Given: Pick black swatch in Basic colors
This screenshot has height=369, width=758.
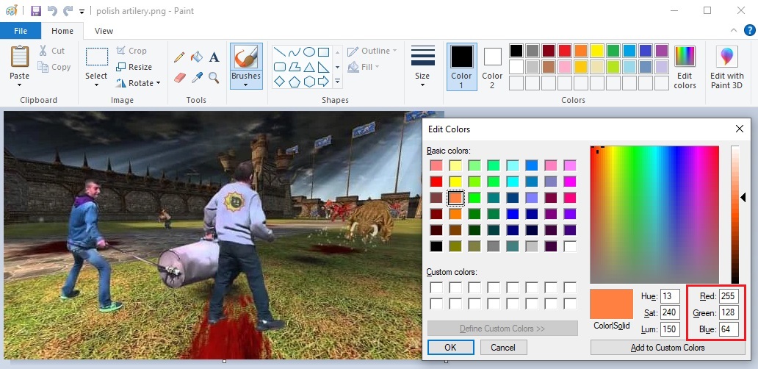Looking at the screenshot, I should [x=436, y=246].
